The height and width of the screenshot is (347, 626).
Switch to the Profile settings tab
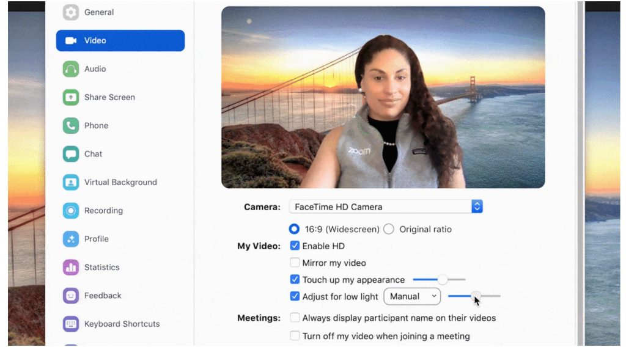click(96, 239)
